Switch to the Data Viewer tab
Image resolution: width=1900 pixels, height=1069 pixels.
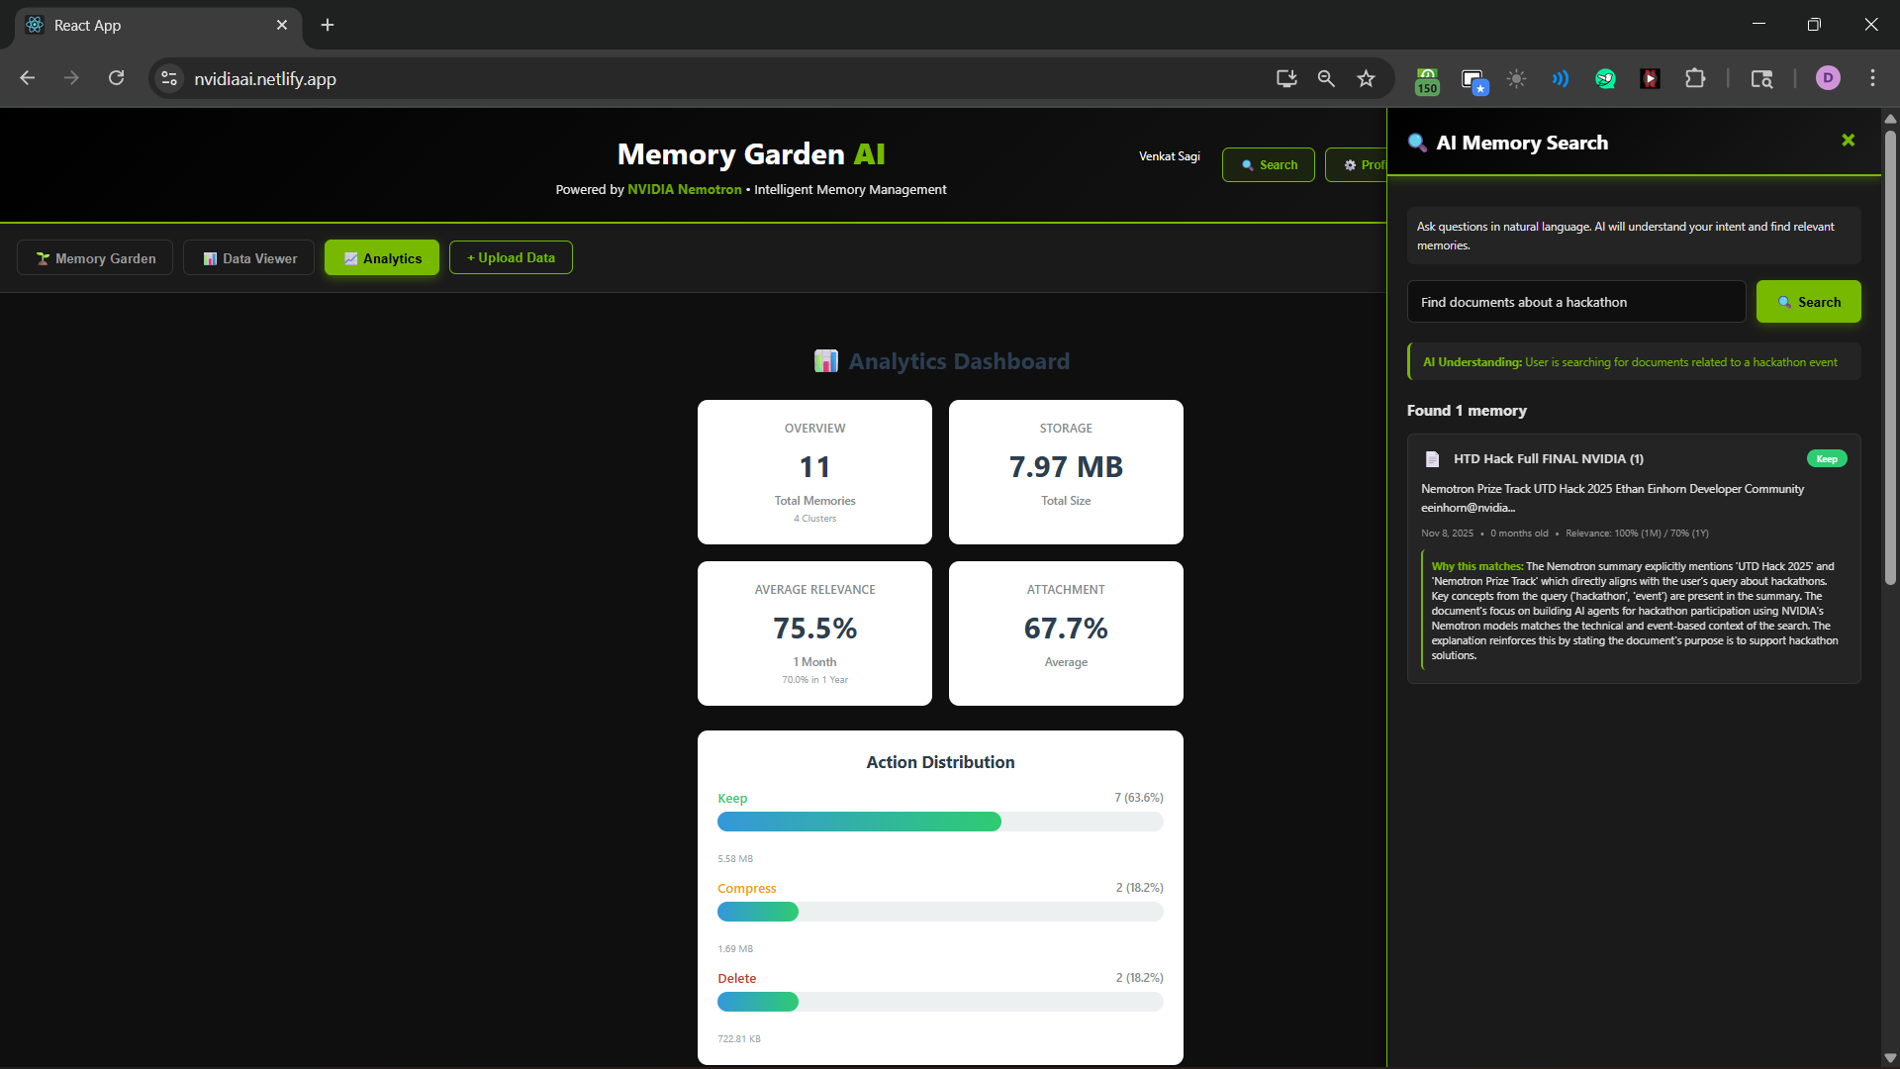click(x=249, y=258)
